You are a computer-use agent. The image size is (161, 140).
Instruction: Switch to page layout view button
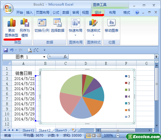94,136
